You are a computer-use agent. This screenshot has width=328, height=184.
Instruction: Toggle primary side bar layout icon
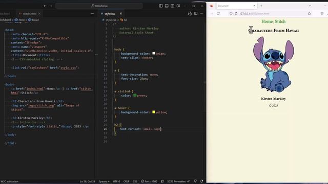point(160,6)
